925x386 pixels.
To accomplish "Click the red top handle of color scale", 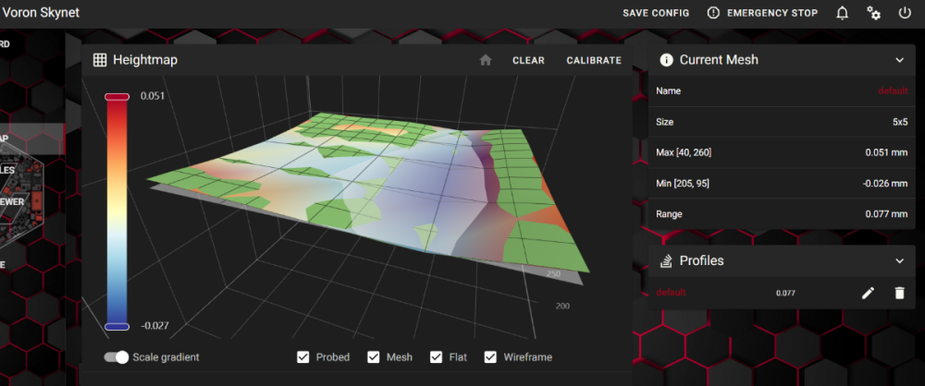I will [x=117, y=97].
